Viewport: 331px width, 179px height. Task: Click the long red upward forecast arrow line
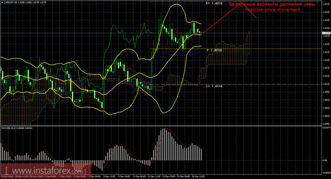(x=221, y=18)
